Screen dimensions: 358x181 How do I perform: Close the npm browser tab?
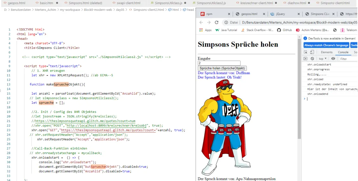point(229,14)
